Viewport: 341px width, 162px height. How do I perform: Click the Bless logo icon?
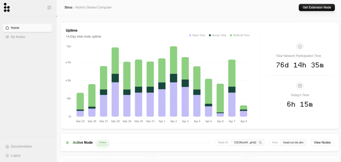point(7,8)
